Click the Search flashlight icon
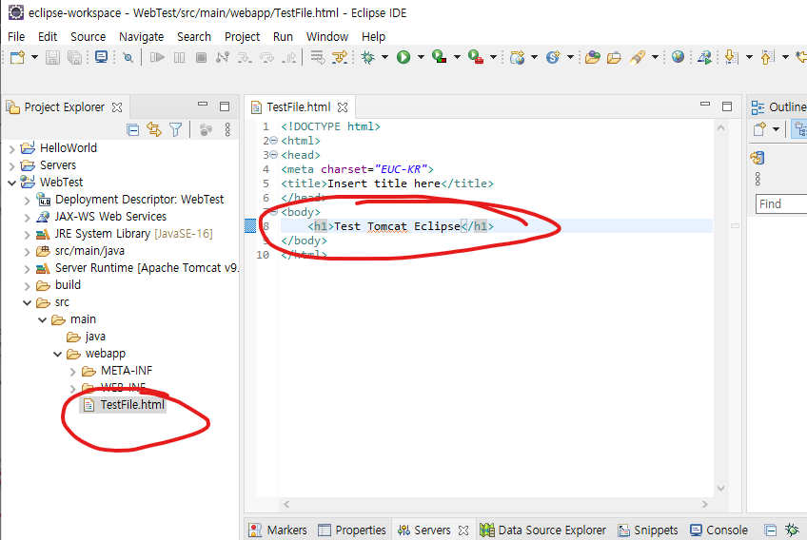 coord(638,57)
